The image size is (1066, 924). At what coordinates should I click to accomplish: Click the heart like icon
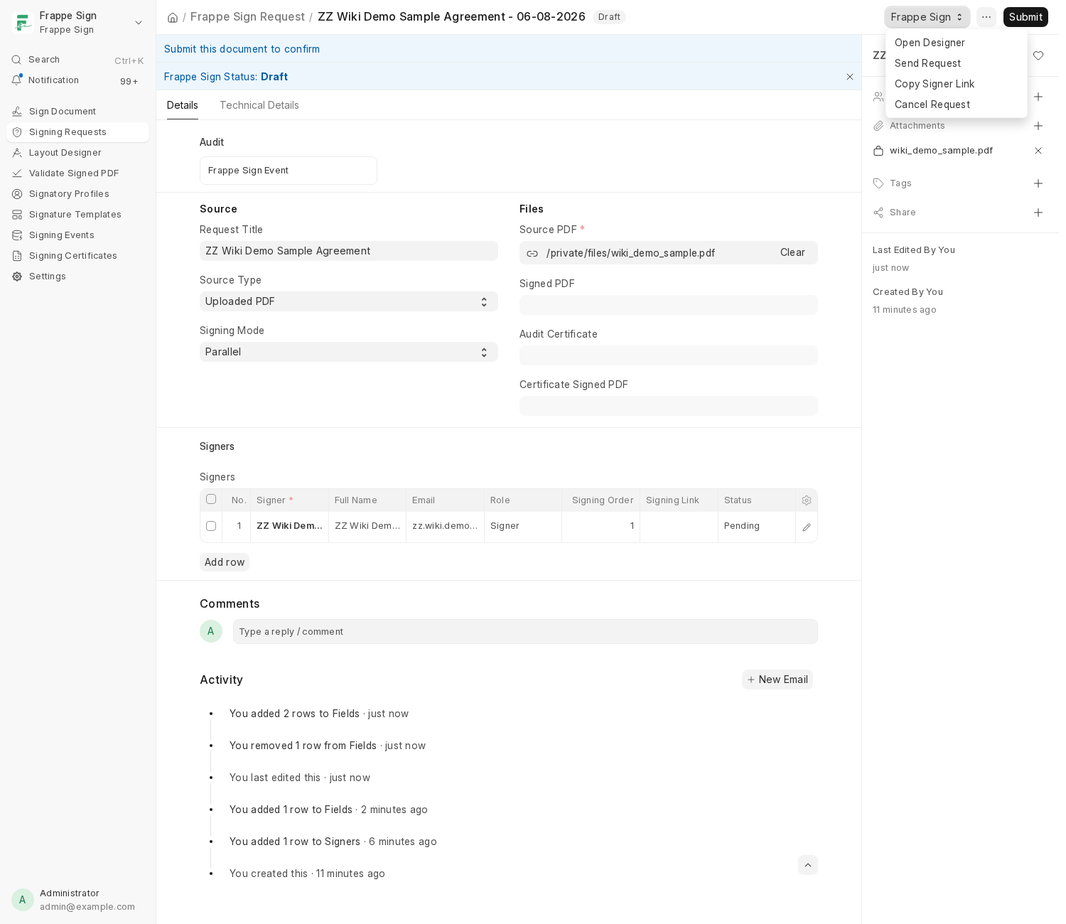pyautogui.click(x=1038, y=55)
